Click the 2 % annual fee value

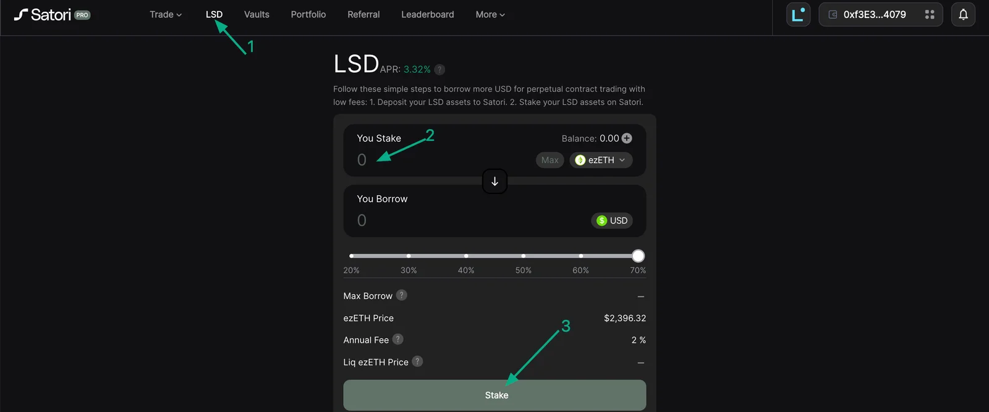(x=639, y=340)
